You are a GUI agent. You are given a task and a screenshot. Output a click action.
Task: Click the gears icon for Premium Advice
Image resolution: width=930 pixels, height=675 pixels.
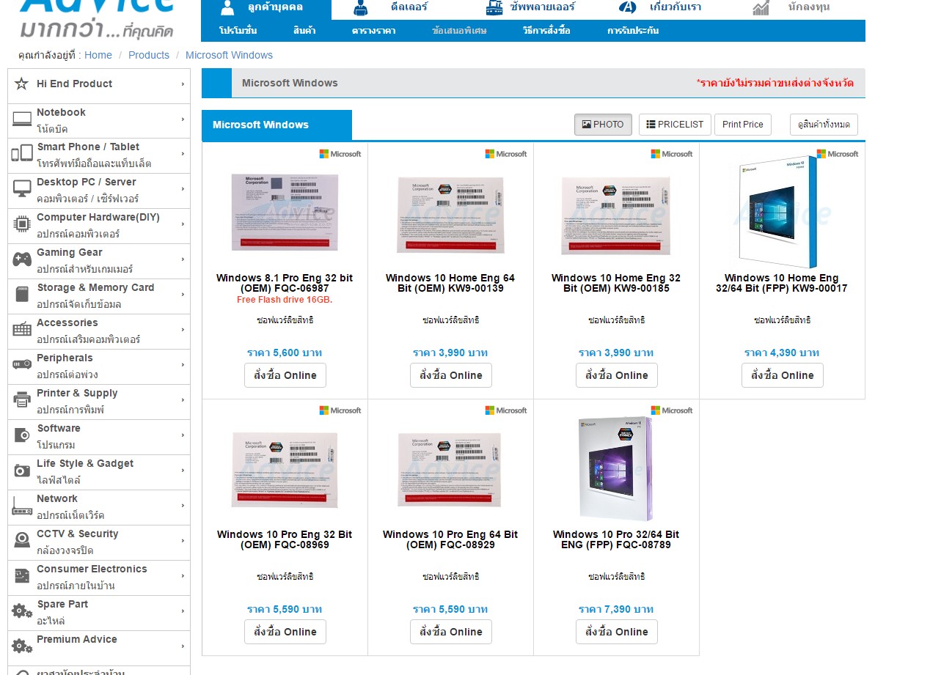[x=22, y=646]
